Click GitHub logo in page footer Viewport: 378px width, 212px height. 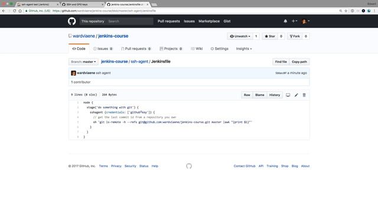(189, 166)
